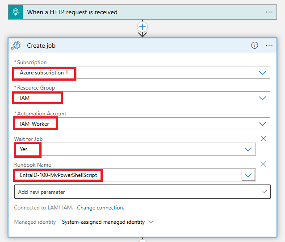Screen dimensions: 285x242
Task: Expand the Wait for Job dropdown
Action: click(248, 149)
